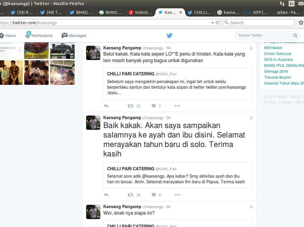Open the URL bar history dropdown arrow

pyautogui.click(x=212, y=23)
